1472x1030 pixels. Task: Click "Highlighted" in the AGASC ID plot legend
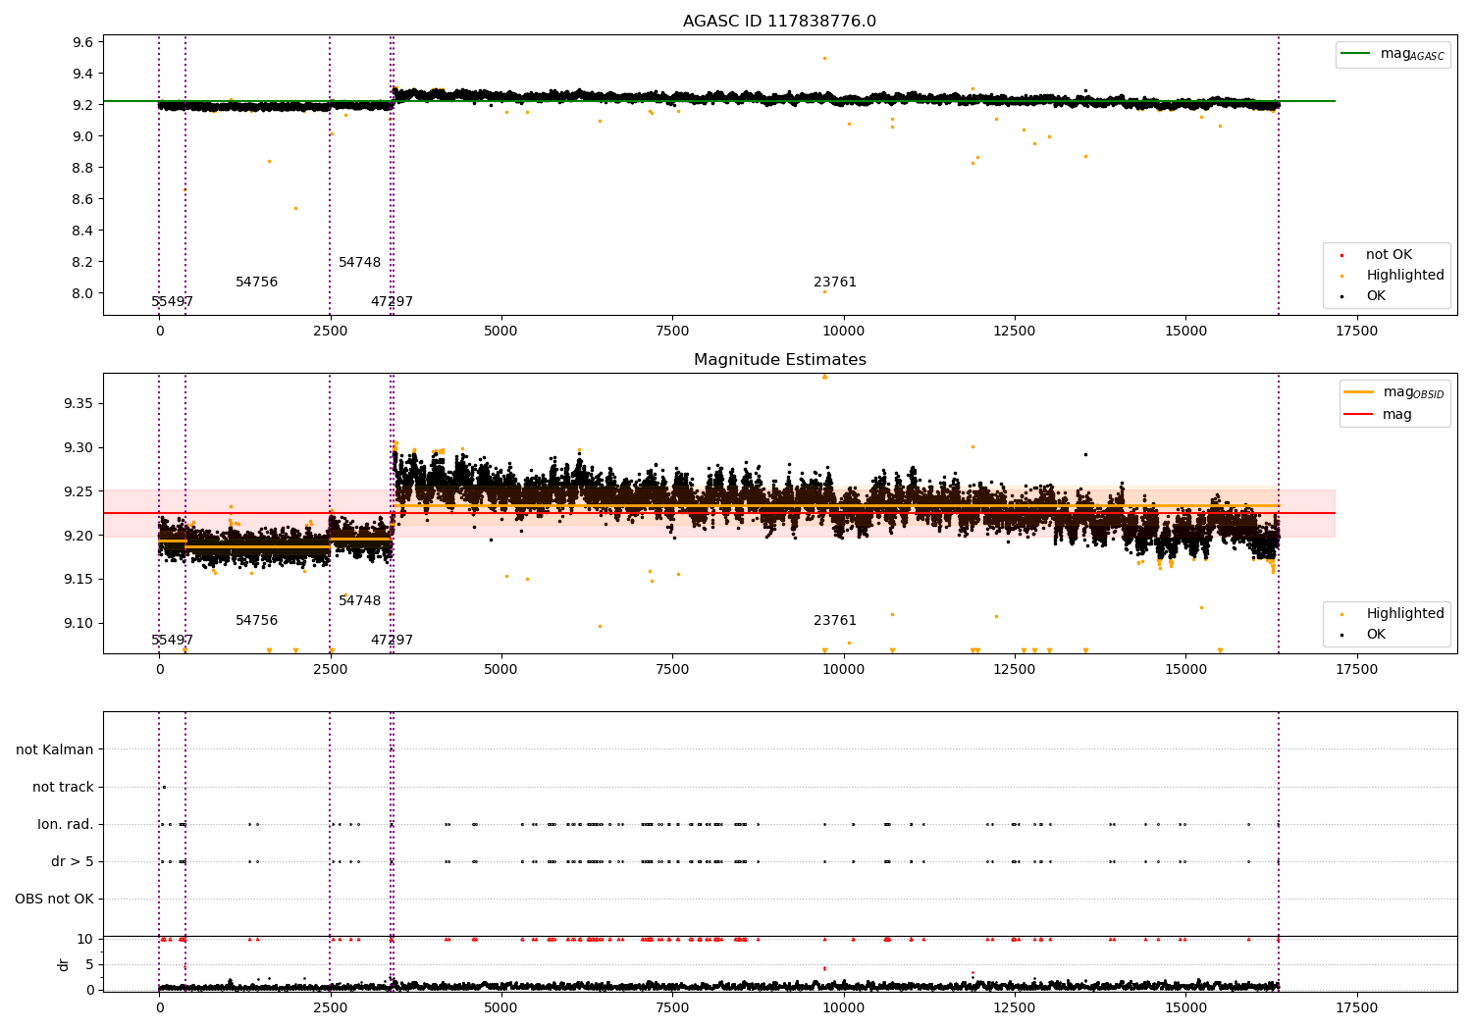point(1404,276)
